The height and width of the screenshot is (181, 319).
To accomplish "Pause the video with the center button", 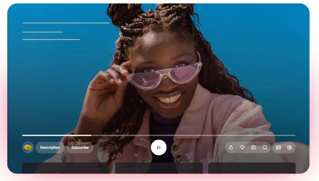I will pos(159,147).
